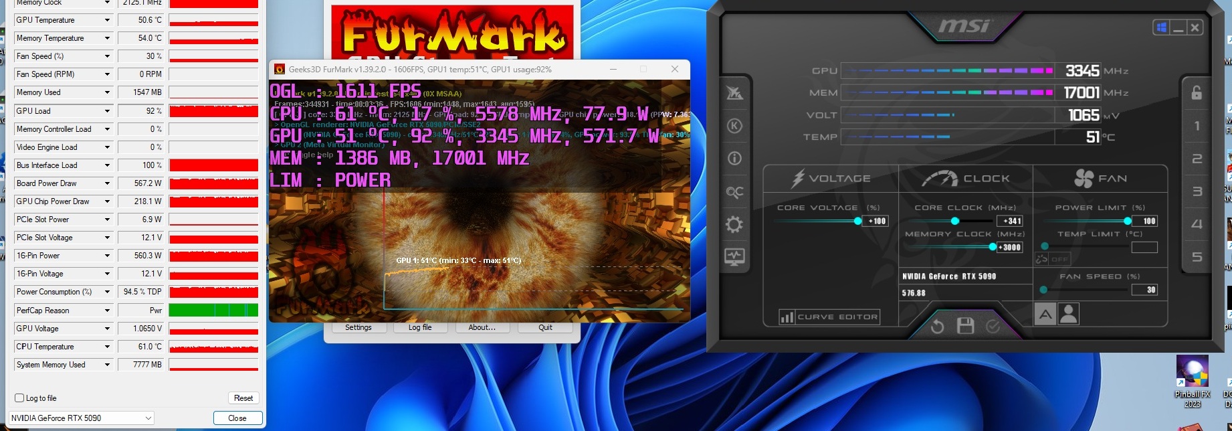The width and height of the screenshot is (1232, 431).
Task: Click the Core Clock +341 value field
Action: point(1010,221)
